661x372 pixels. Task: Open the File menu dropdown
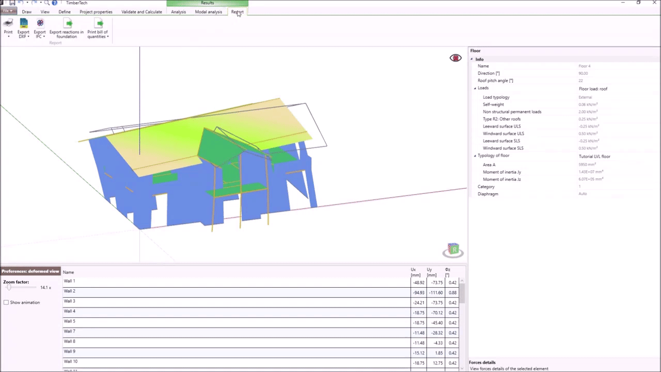tap(9, 11)
